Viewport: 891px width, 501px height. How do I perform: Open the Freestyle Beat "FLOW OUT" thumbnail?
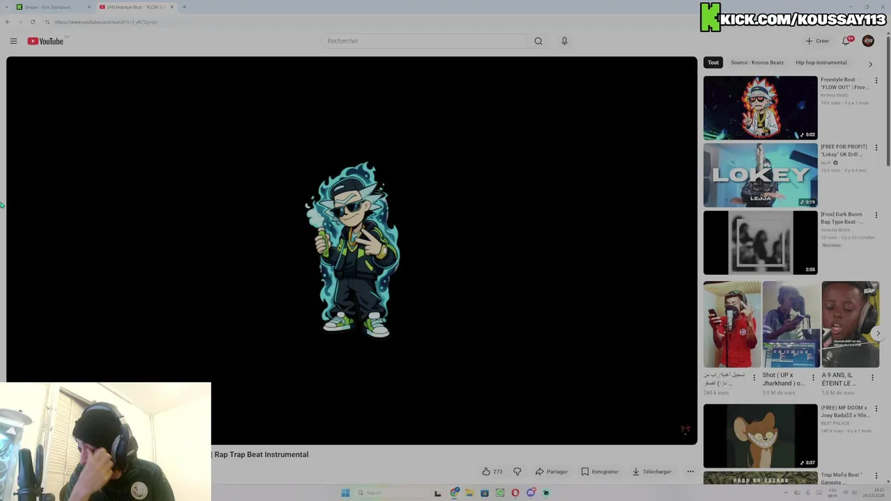(x=760, y=108)
